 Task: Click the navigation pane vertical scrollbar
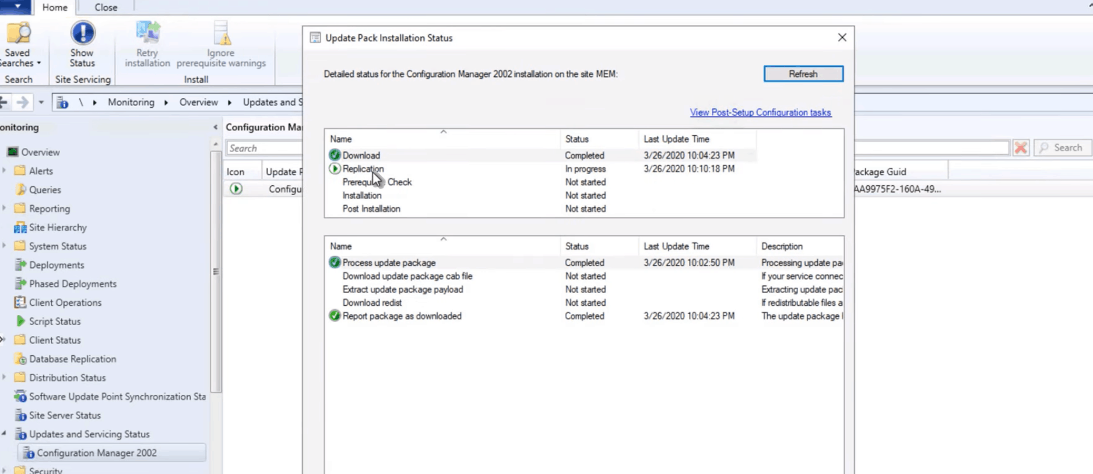point(216,271)
